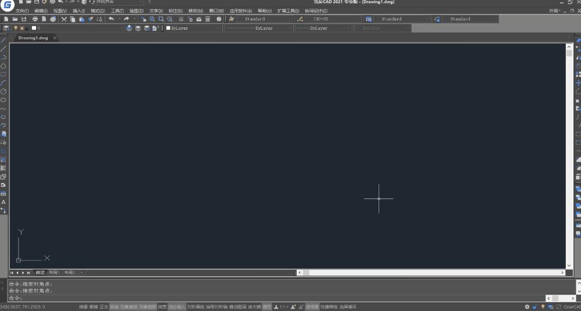
Task: Toggle Lineweight (线宽) display in status bar
Action: click(162, 307)
